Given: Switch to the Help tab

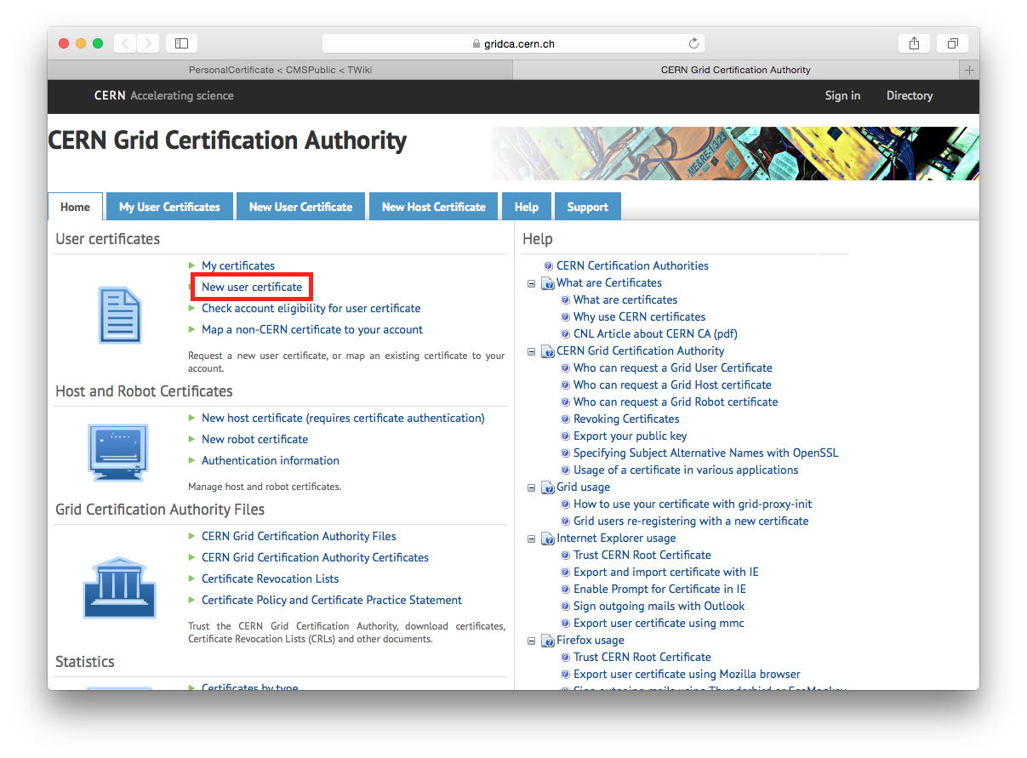Looking at the screenshot, I should 527,207.
